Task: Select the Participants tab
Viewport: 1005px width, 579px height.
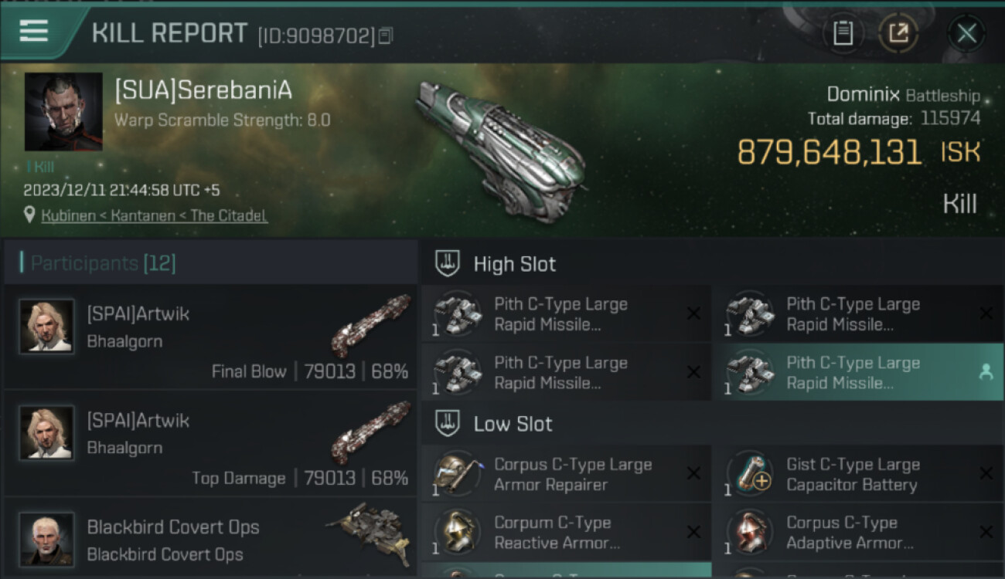Action: (x=103, y=263)
